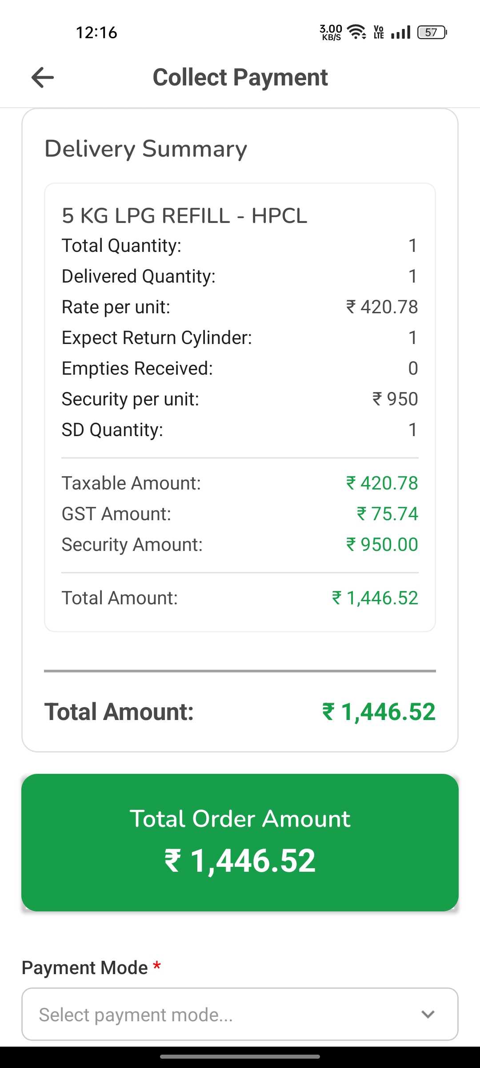The height and width of the screenshot is (1068, 480).
Task: Tap the cellular signal bars icon
Action: (401, 32)
